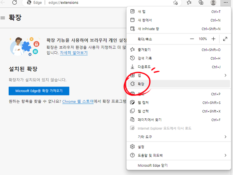Enter full screen via the expand arrows icon
Image resolution: width=233 pixels, height=175 pixels.
coord(225,39)
